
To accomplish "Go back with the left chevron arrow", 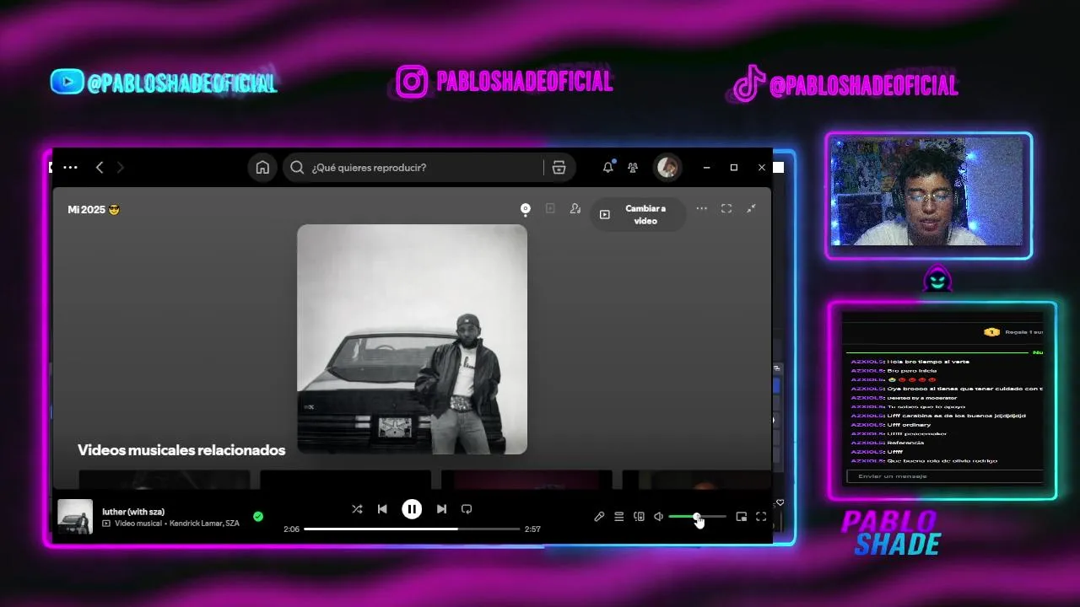I will pyautogui.click(x=100, y=168).
